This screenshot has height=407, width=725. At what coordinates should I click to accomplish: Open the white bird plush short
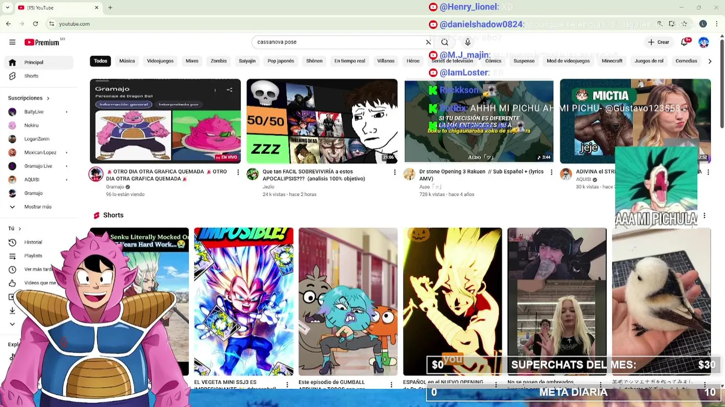[x=661, y=301]
